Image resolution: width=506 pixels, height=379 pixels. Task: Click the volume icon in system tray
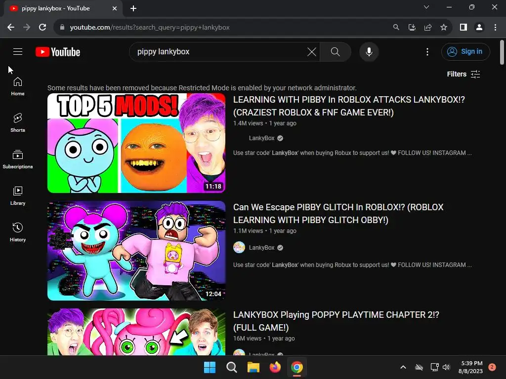tap(446, 367)
